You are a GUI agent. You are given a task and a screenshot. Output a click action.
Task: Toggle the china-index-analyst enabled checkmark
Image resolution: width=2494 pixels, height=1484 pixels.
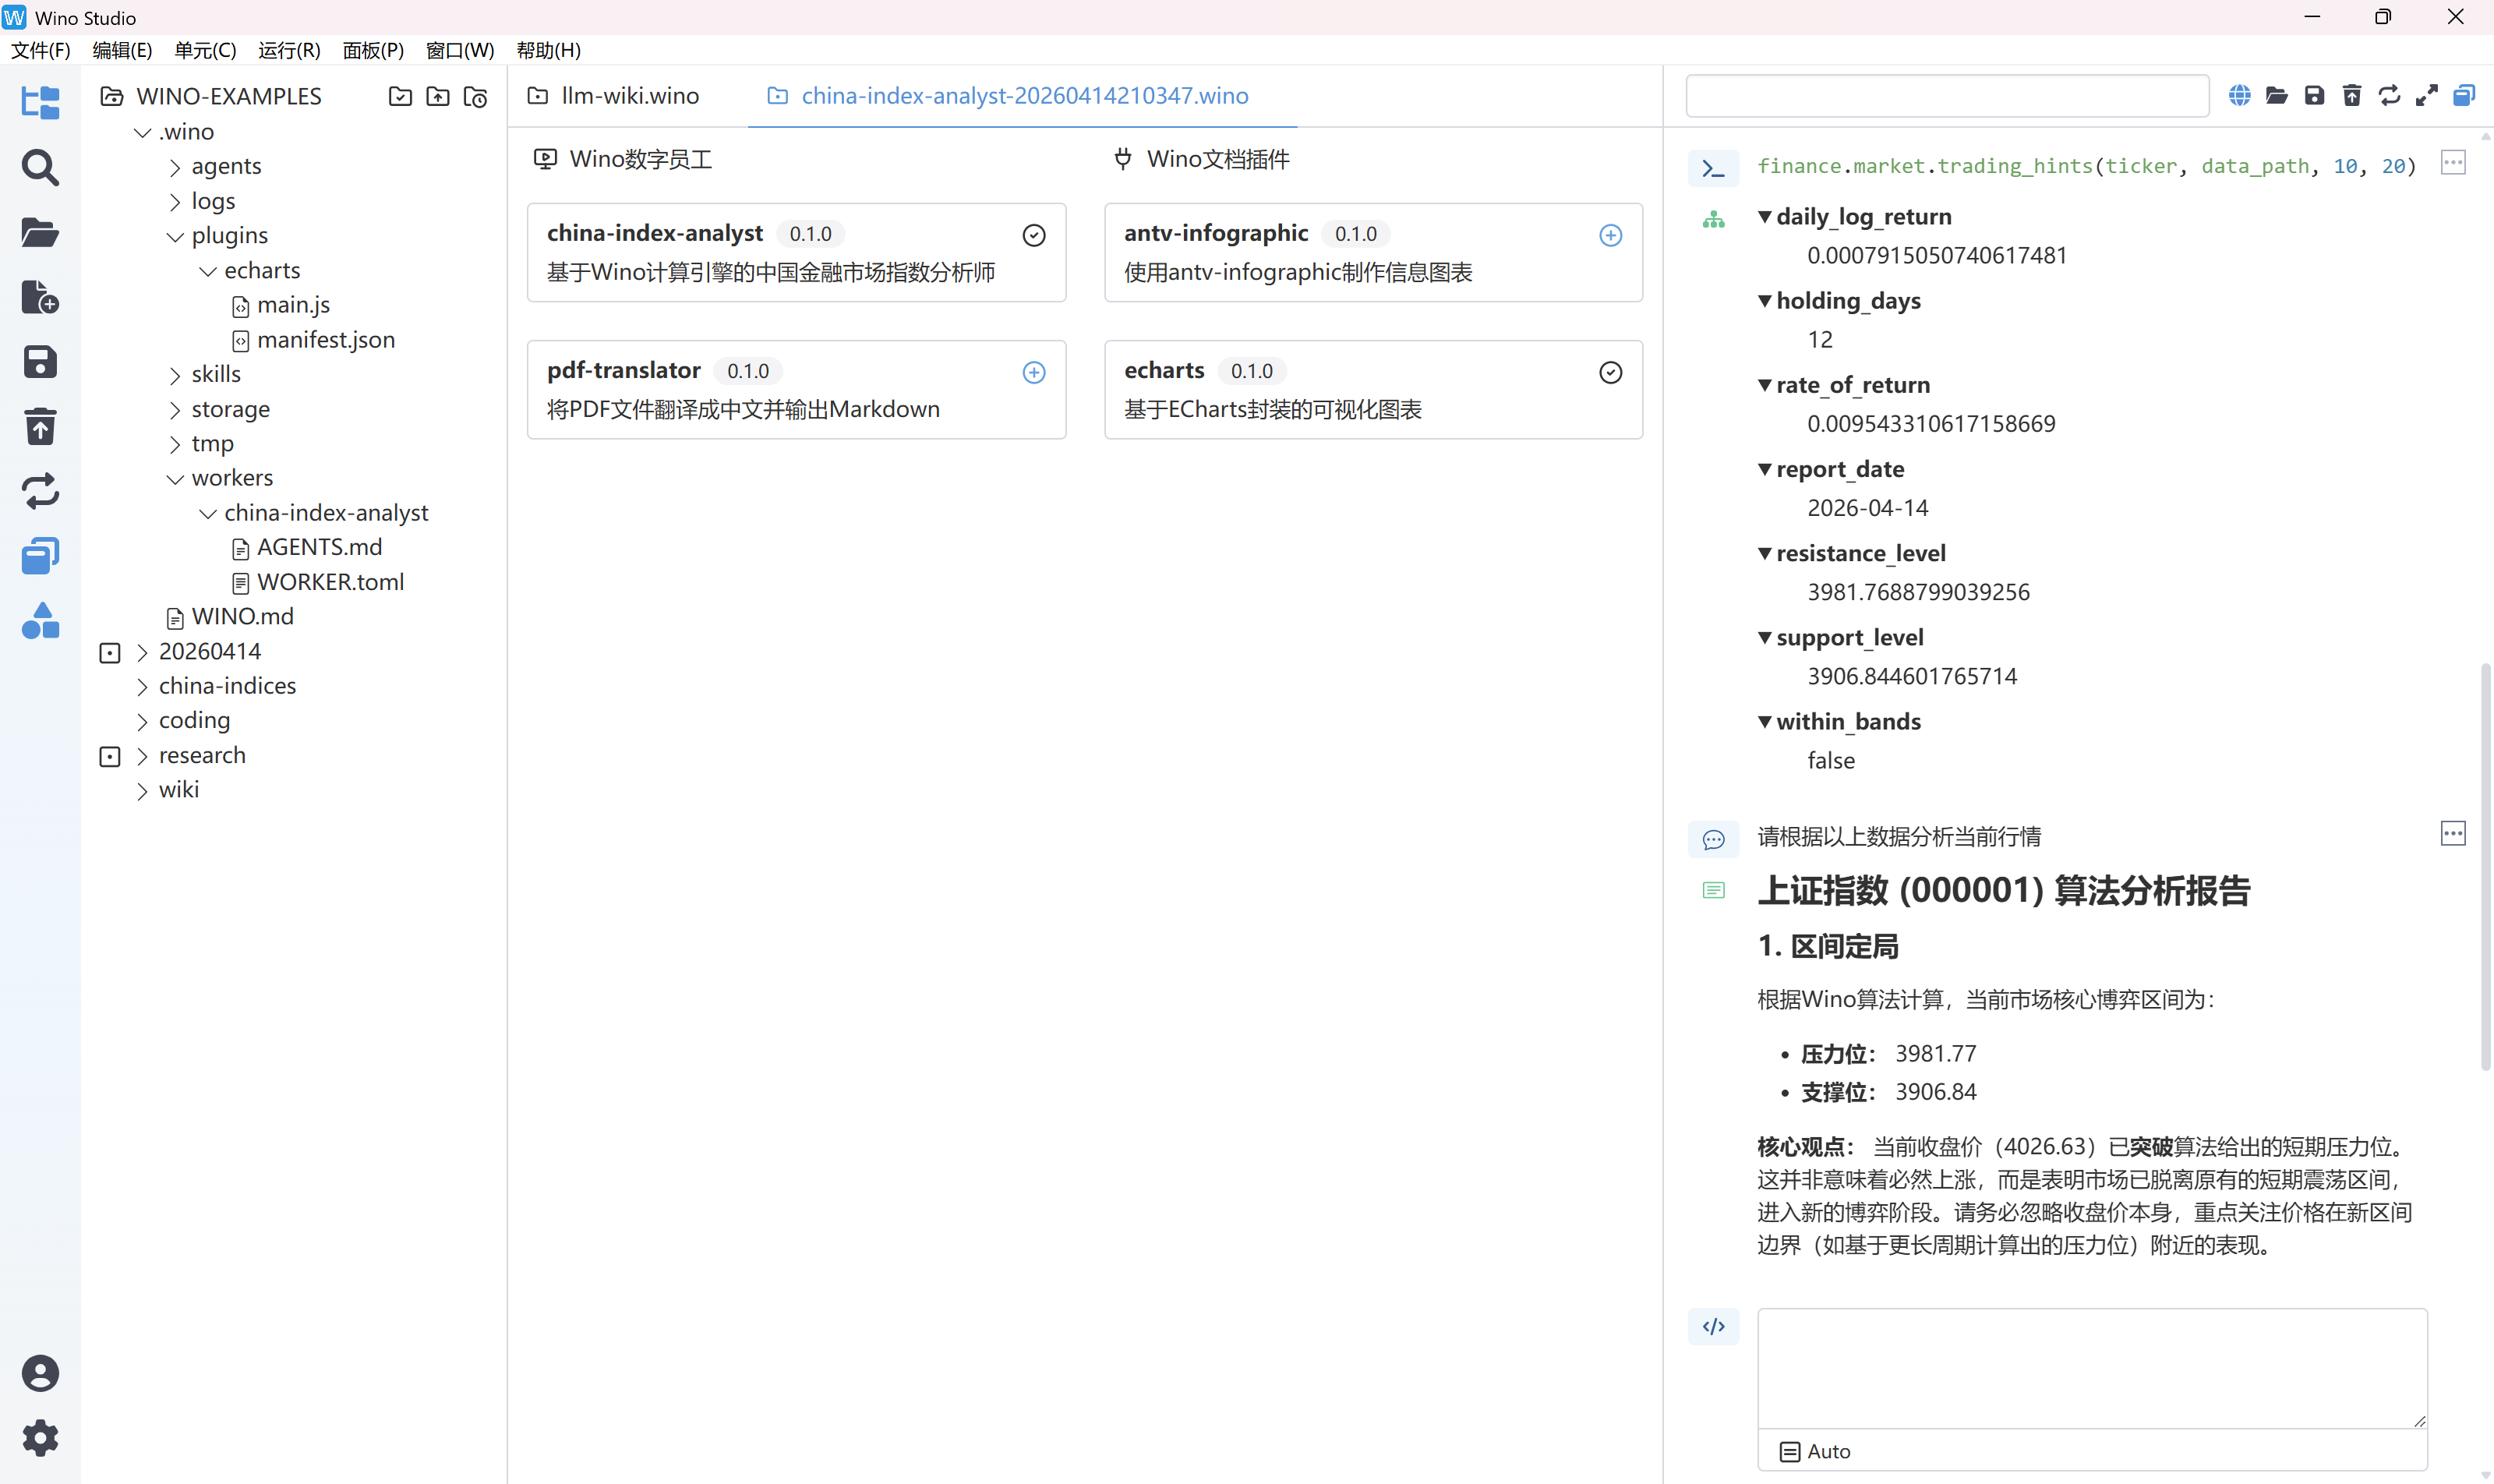(x=1034, y=235)
